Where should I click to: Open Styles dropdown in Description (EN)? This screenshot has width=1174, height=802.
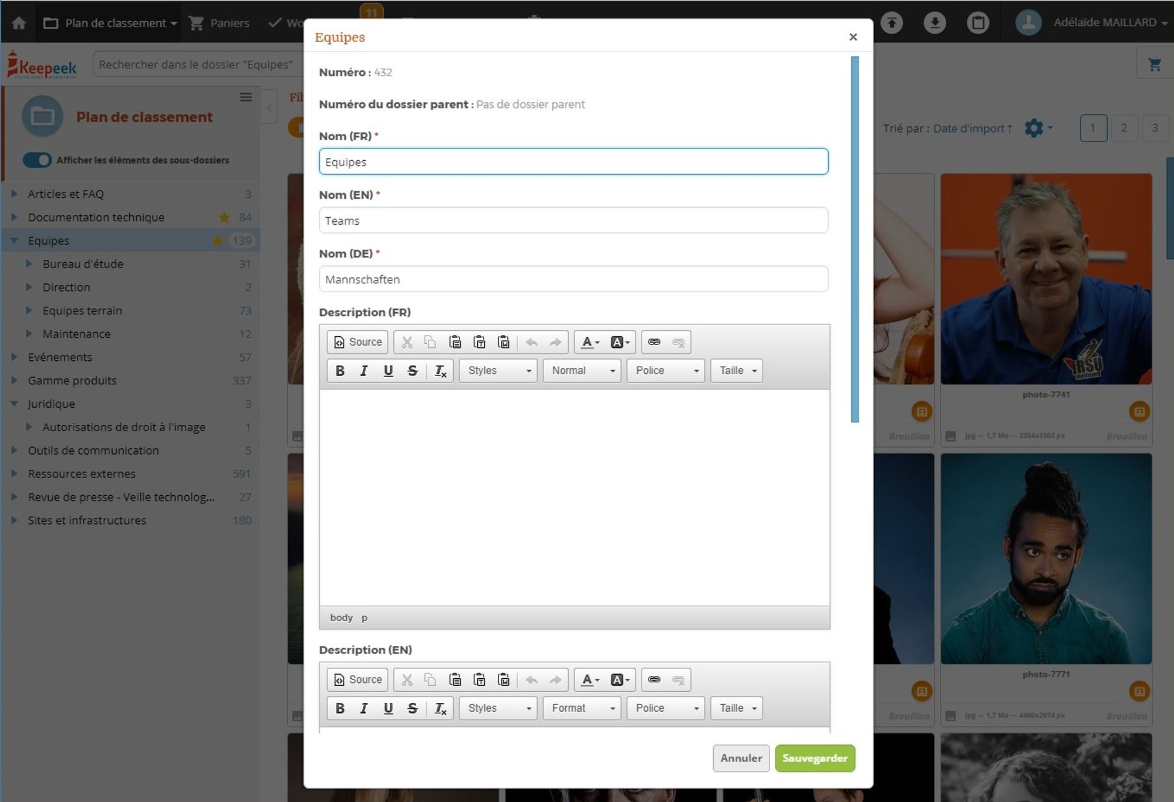point(498,708)
